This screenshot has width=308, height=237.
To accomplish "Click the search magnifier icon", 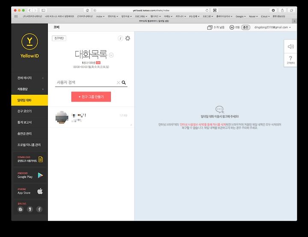I will tap(124, 82).
